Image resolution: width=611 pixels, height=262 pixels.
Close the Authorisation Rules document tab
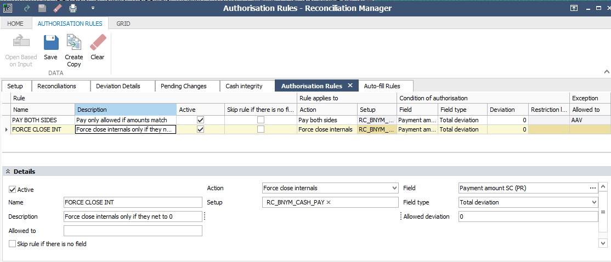click(350, 86)
